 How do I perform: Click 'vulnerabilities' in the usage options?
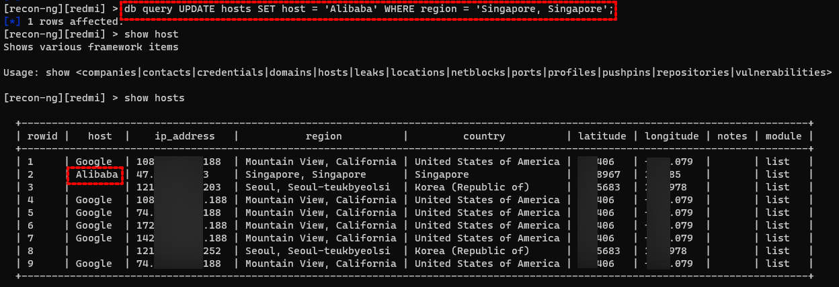coord(780,72)
